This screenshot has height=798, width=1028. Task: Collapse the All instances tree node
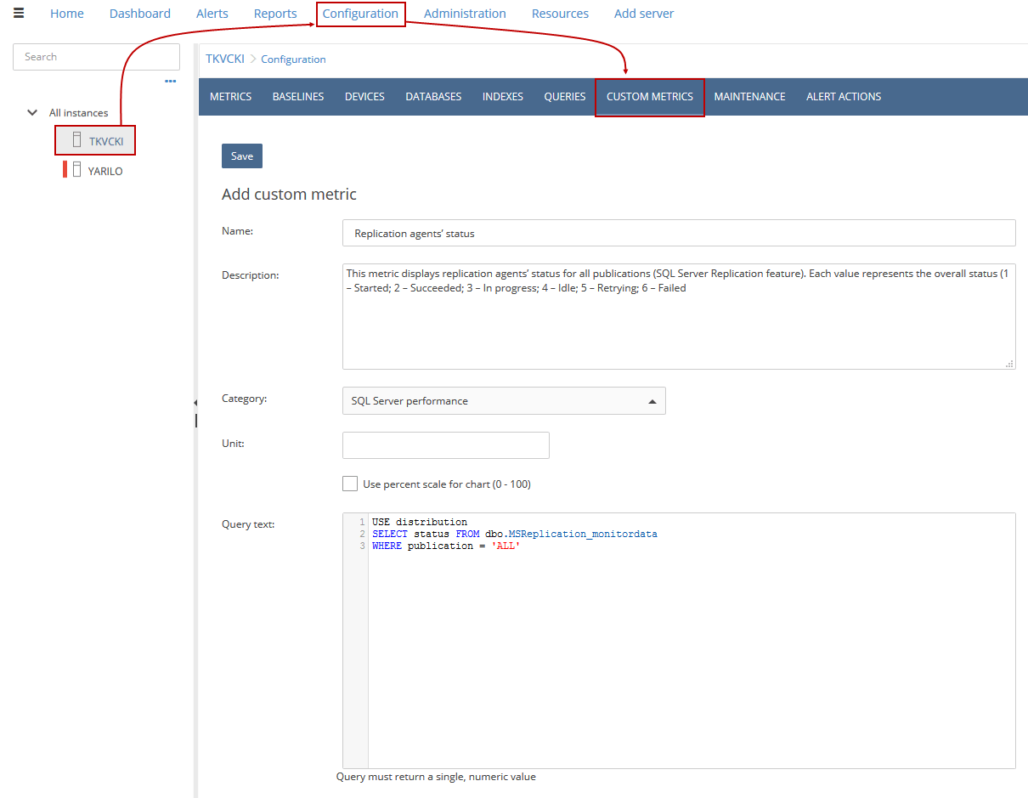click(x=32, y=112)
